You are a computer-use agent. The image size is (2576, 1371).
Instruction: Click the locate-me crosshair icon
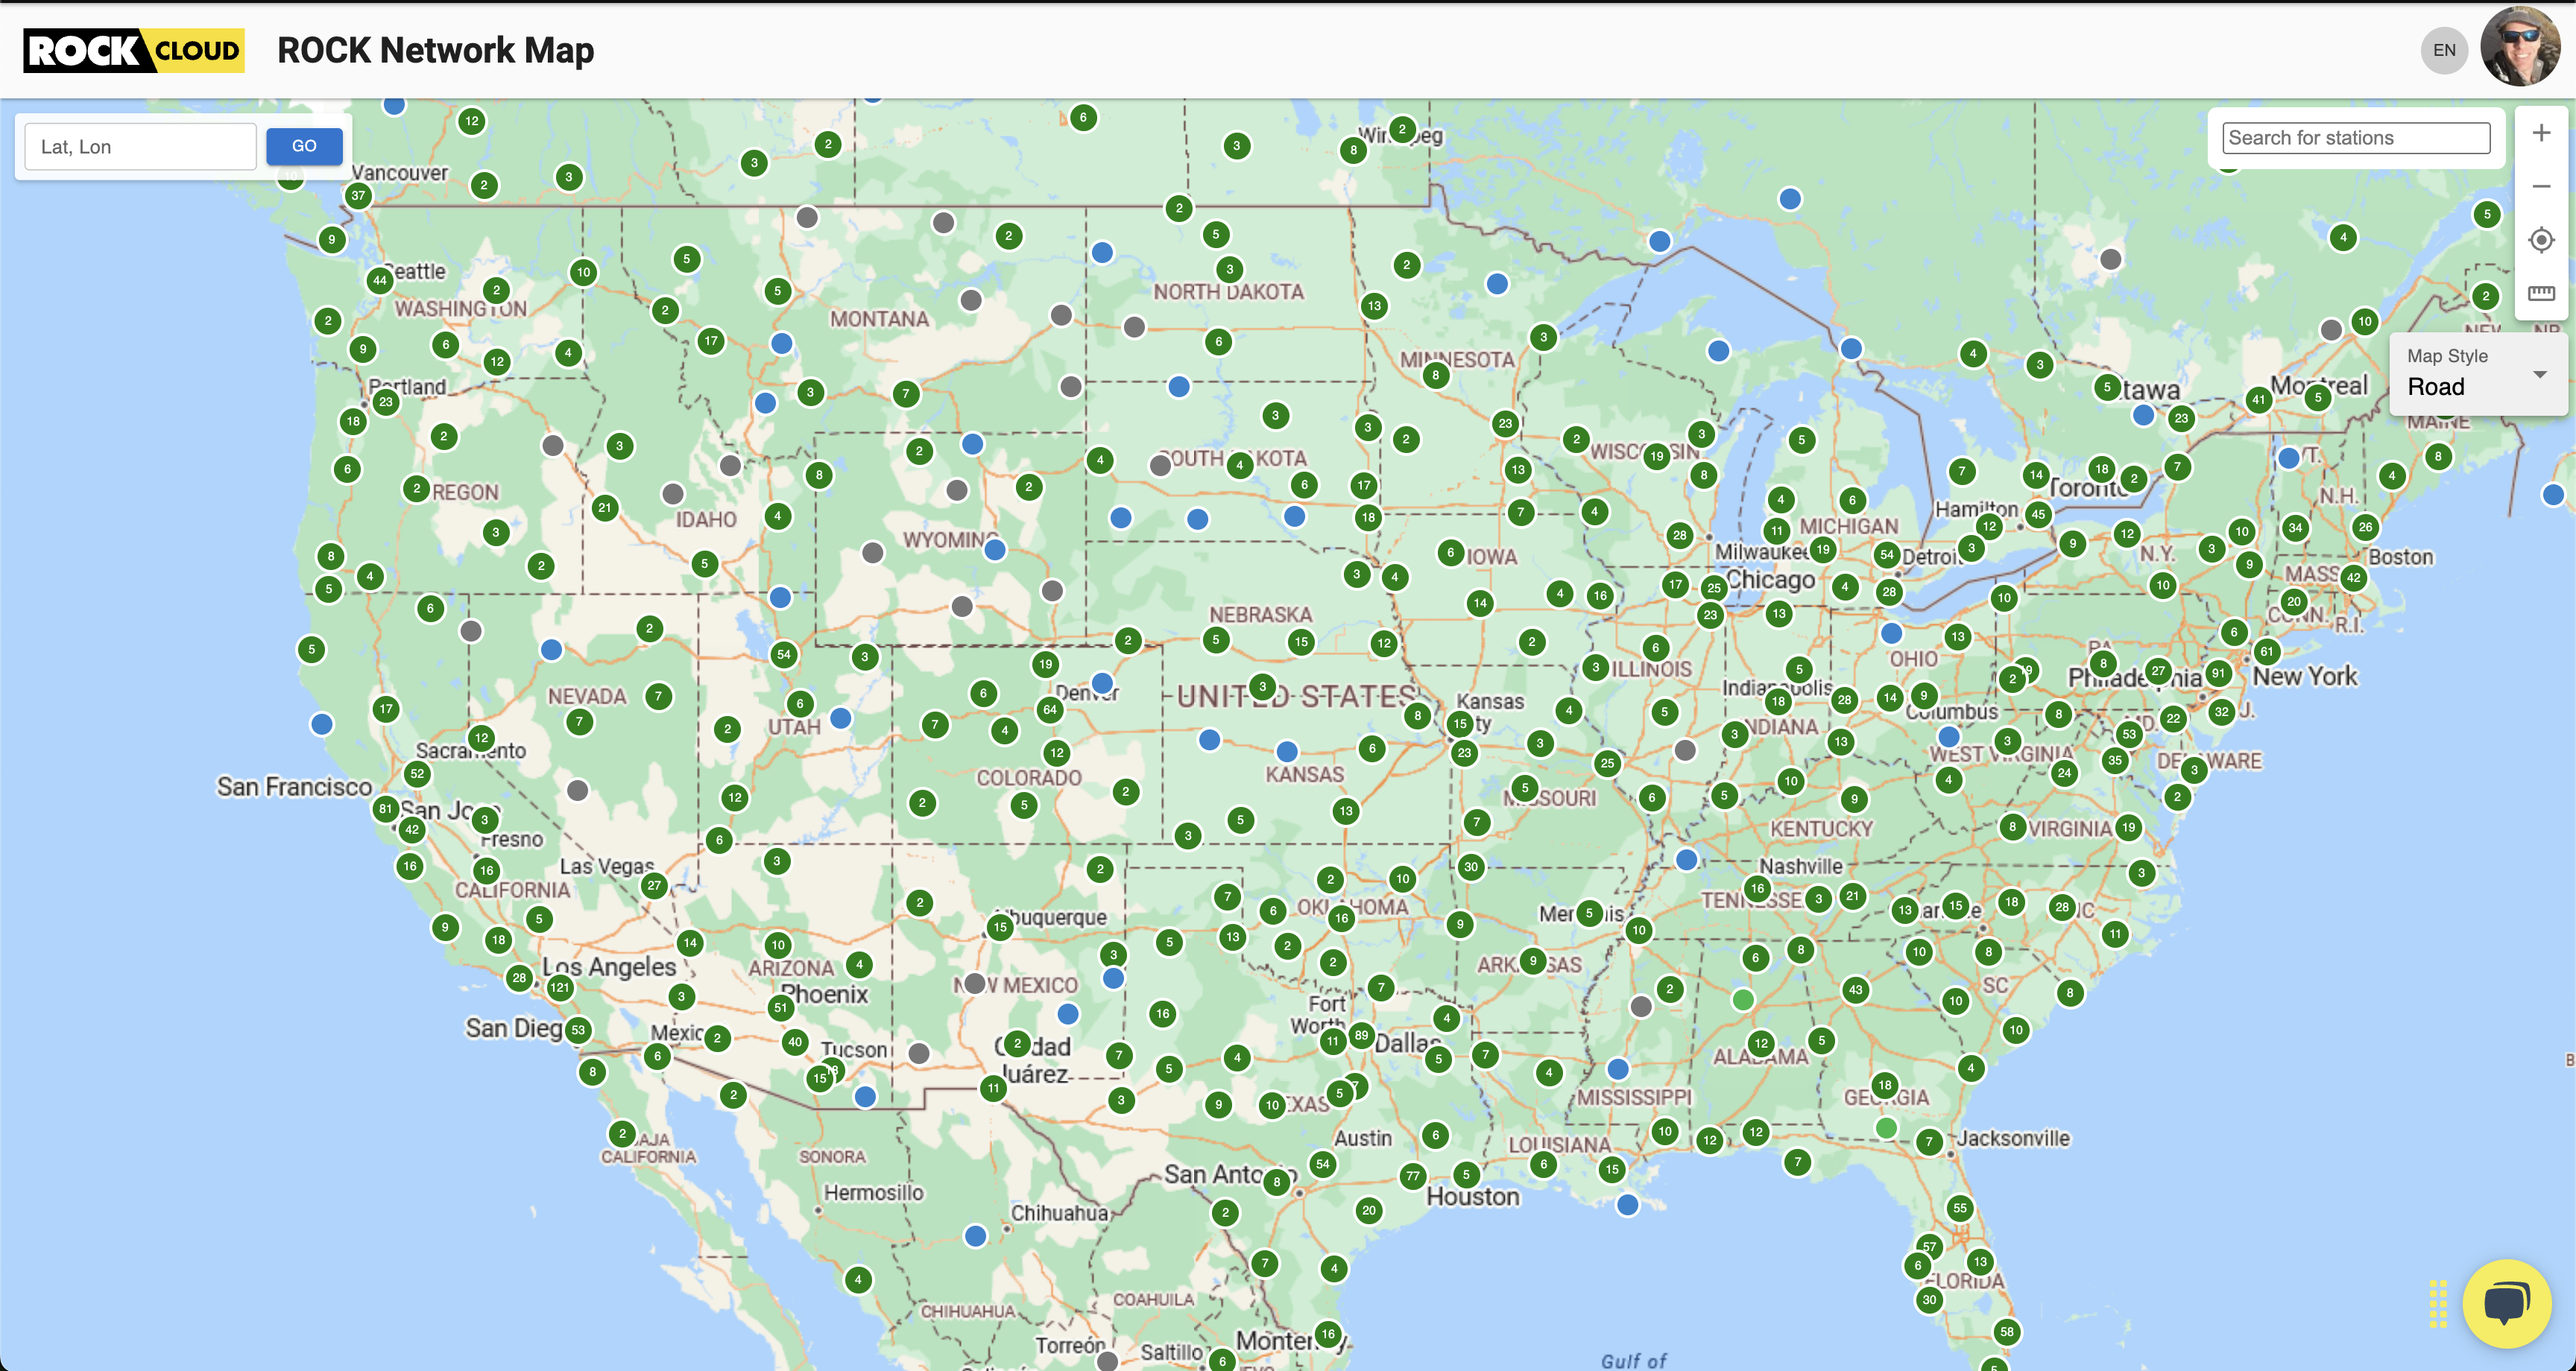point(2541,240)
